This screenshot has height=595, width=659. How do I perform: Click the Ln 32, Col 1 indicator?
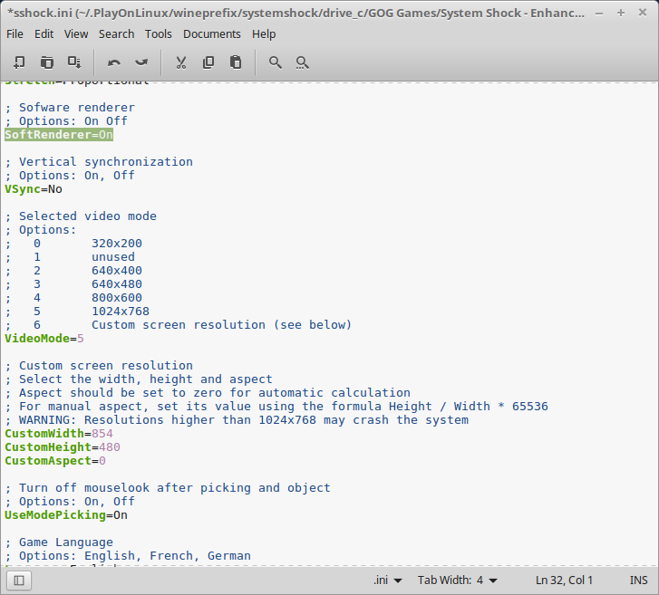coord(564,581)
